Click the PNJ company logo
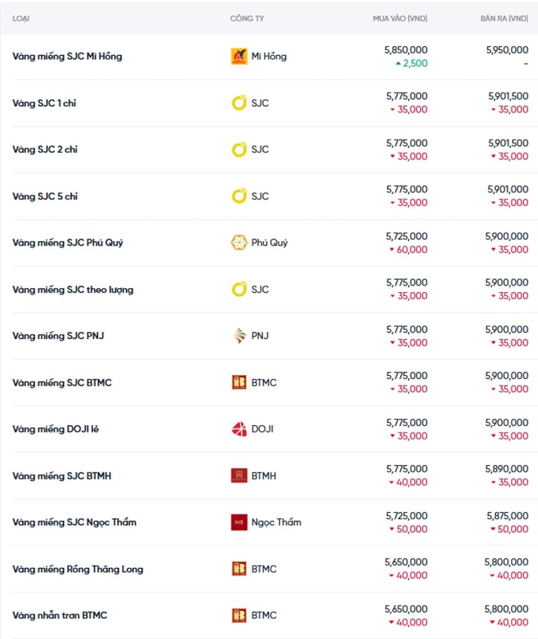 tap(239, 336)
